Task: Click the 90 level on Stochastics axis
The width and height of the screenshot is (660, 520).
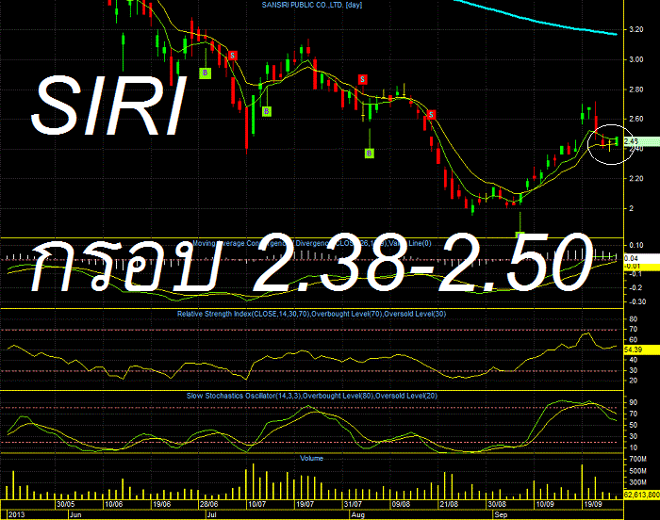Action: (x=633, y=402)
